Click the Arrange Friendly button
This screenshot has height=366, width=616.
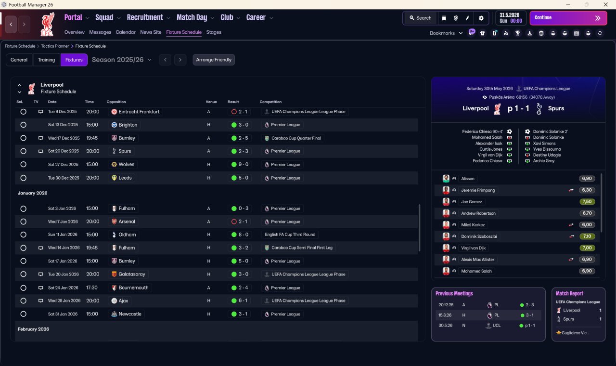pos(214,60)
